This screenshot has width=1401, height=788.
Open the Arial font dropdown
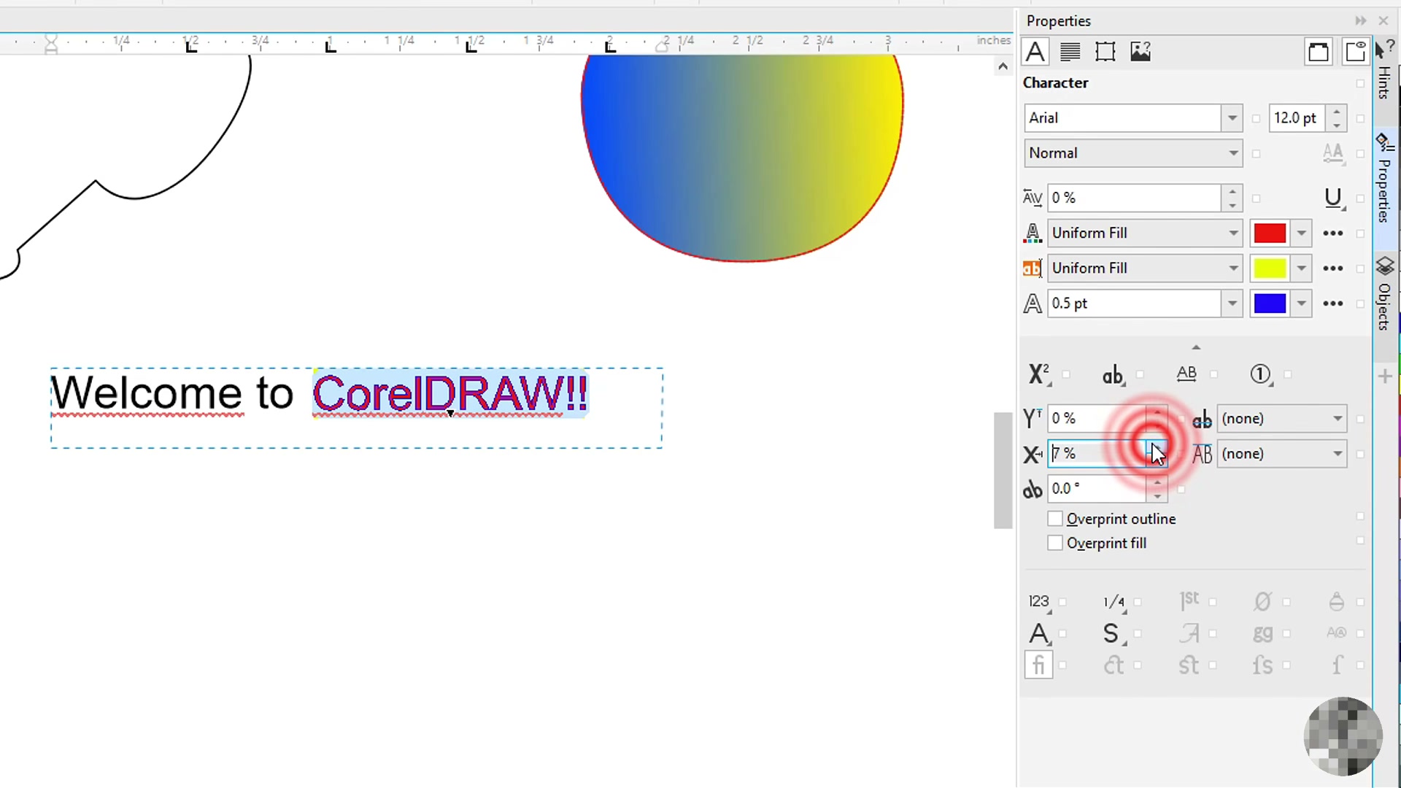pyautogui.click(x=1232, y=118)
